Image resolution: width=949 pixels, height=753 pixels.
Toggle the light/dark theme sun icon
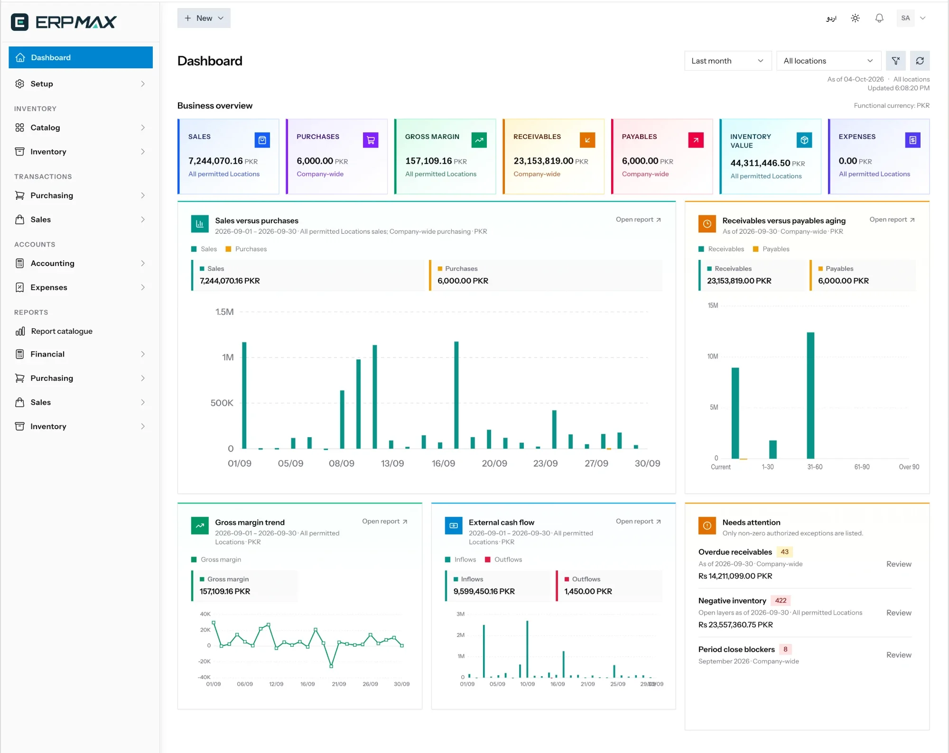(855, 18)
